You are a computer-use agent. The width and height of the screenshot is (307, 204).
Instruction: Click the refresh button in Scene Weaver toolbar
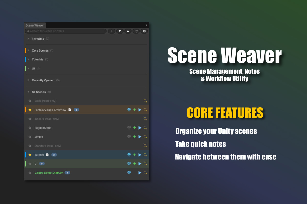click(136, 31)
